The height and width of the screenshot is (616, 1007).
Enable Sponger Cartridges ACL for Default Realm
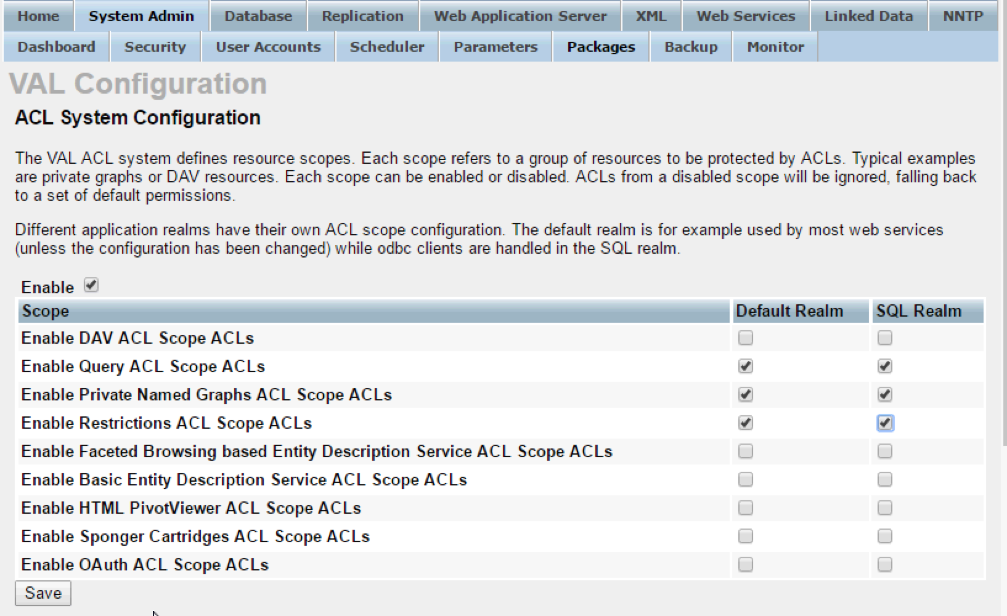pos(745,536)
